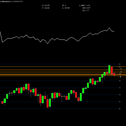126x126 pixels.
Task: Click the low value L: 83.90
Action: [66, 8]
